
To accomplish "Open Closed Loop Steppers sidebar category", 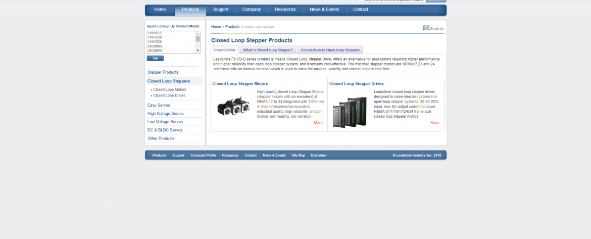I will click(169, 81).
